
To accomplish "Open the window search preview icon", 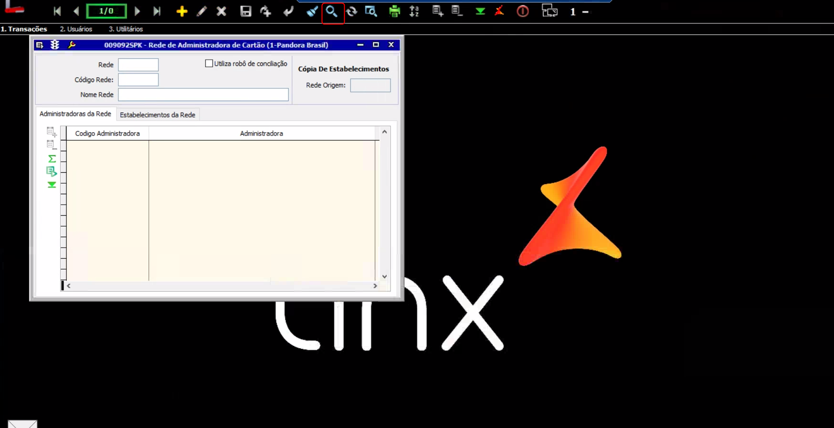I will (x=371, y=11).
